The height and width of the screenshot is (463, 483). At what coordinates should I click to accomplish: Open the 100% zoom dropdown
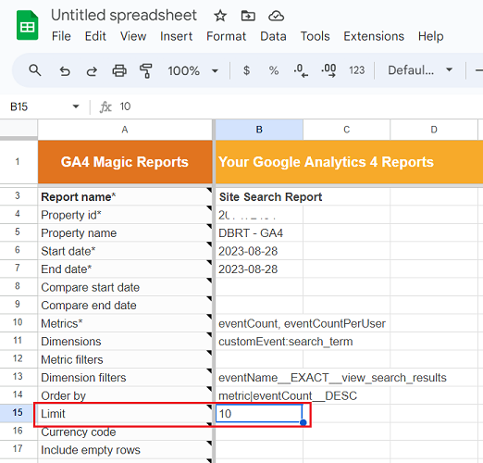tap(193, 70)
